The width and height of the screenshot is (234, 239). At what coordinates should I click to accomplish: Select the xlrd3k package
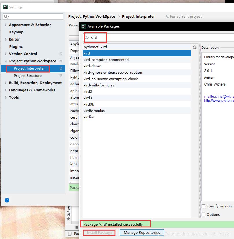pyautogui.click(x=137, y=104)
